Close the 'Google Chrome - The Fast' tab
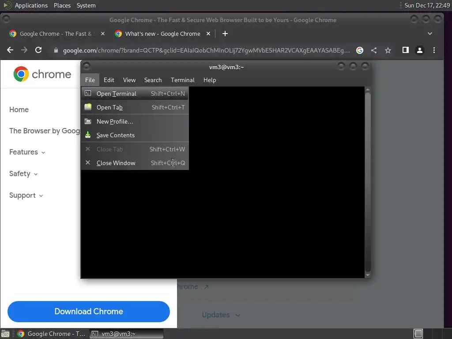The image size is (452, 339). (102, 34)
